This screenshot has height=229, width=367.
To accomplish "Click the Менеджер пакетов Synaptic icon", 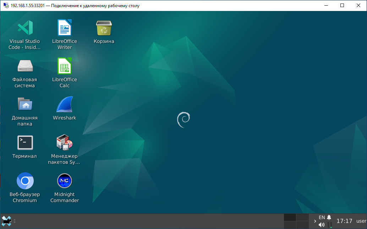I will [x=65, y=142].
